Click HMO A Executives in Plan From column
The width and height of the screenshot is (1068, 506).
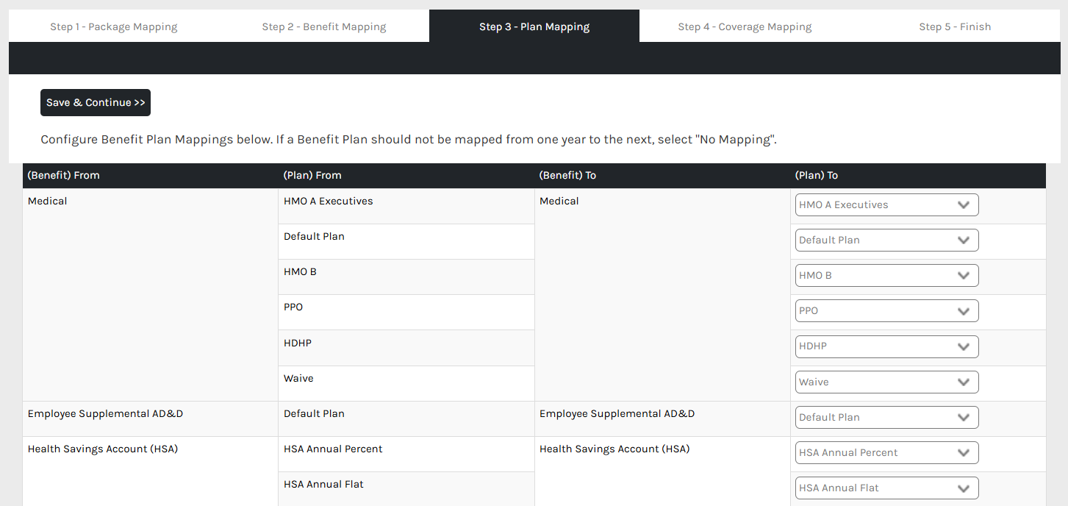point(329,201)
